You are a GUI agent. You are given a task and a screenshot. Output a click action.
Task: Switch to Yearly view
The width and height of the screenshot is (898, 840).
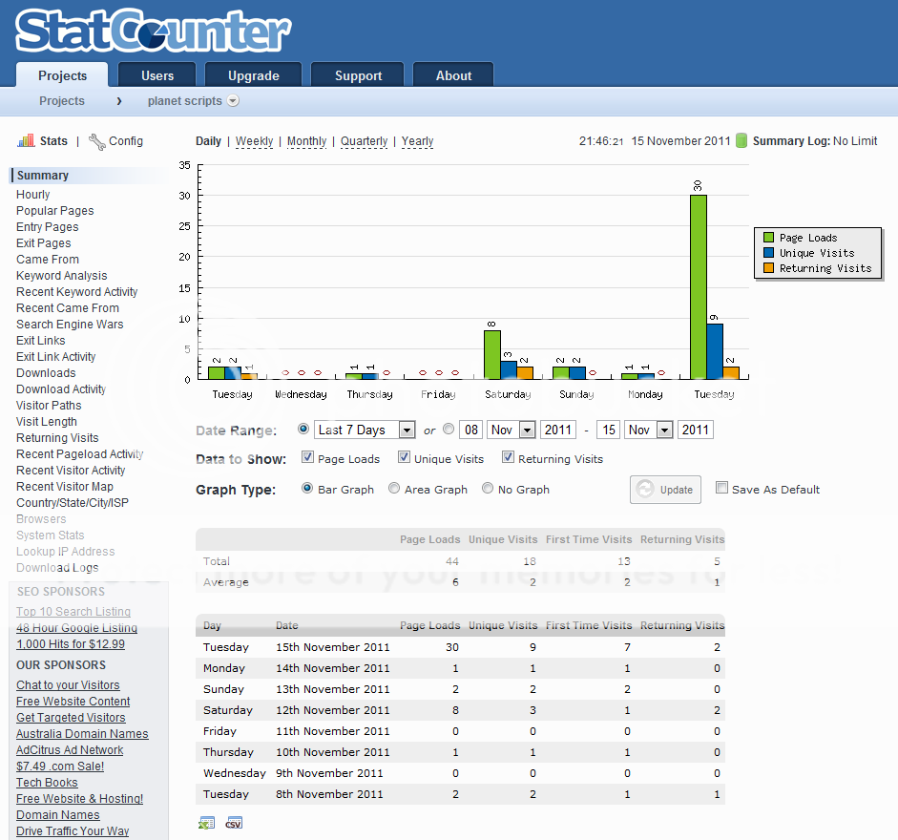click(417, 141)
